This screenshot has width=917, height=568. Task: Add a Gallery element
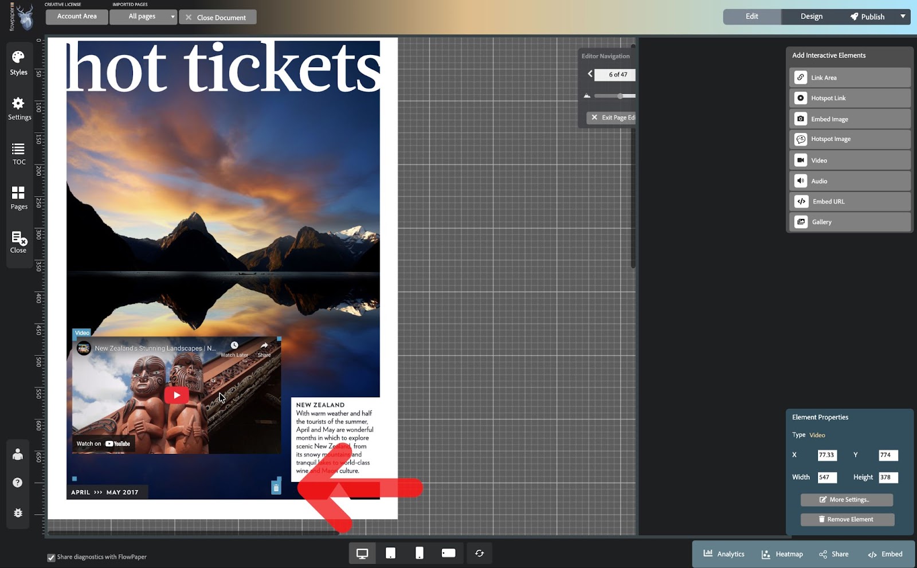pos(849,222)
